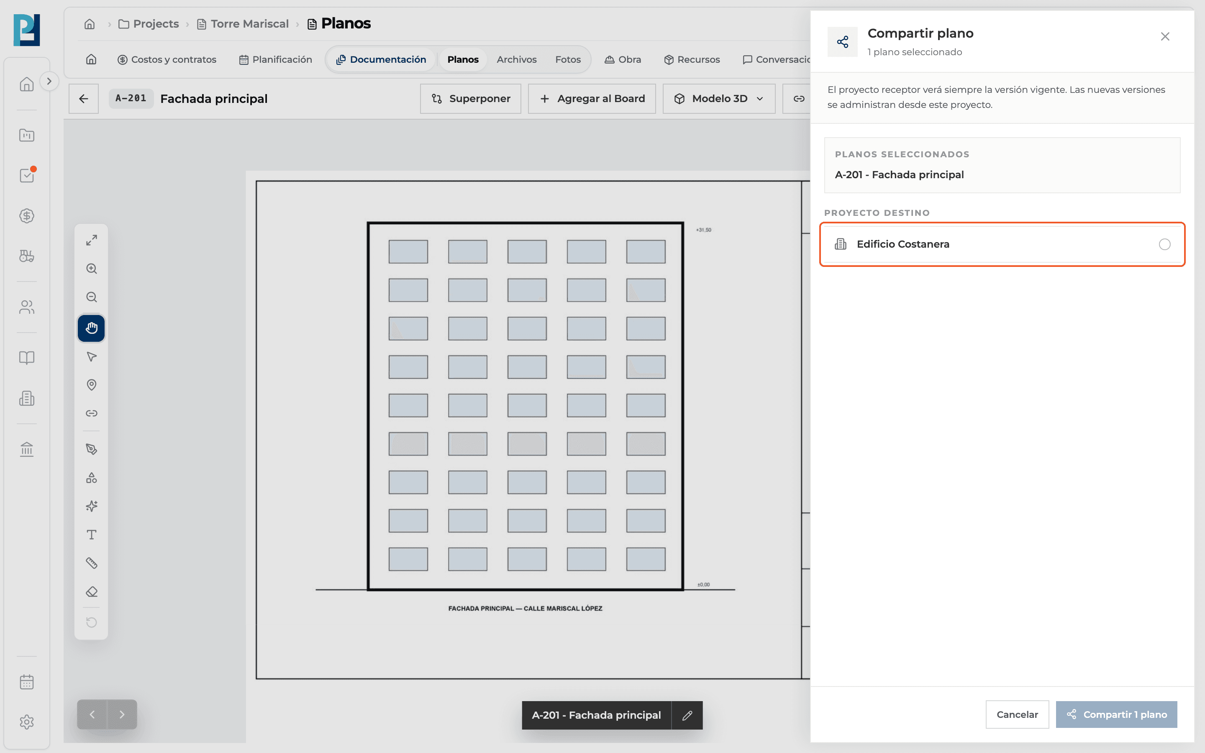The width and height of the screenshot is (1205, 753).
Task: Choose the location pin tool
Action: click(x=91, y=385)
